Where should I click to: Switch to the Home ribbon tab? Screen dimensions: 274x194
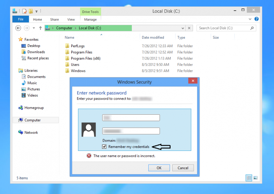pyautogui.click(x=37, y=20)
